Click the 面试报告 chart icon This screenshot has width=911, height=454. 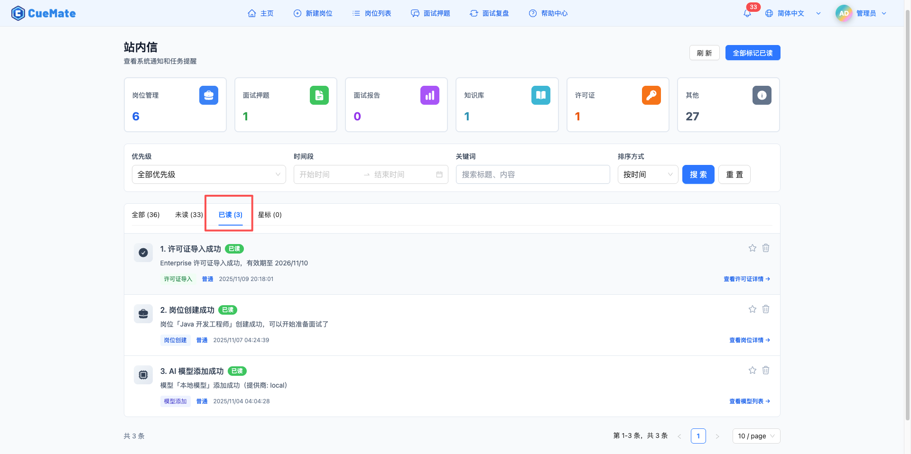click(x=430, y=95)
